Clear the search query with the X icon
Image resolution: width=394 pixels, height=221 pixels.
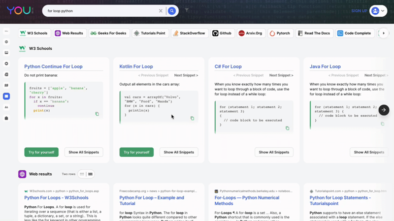[x=161, y=11]
